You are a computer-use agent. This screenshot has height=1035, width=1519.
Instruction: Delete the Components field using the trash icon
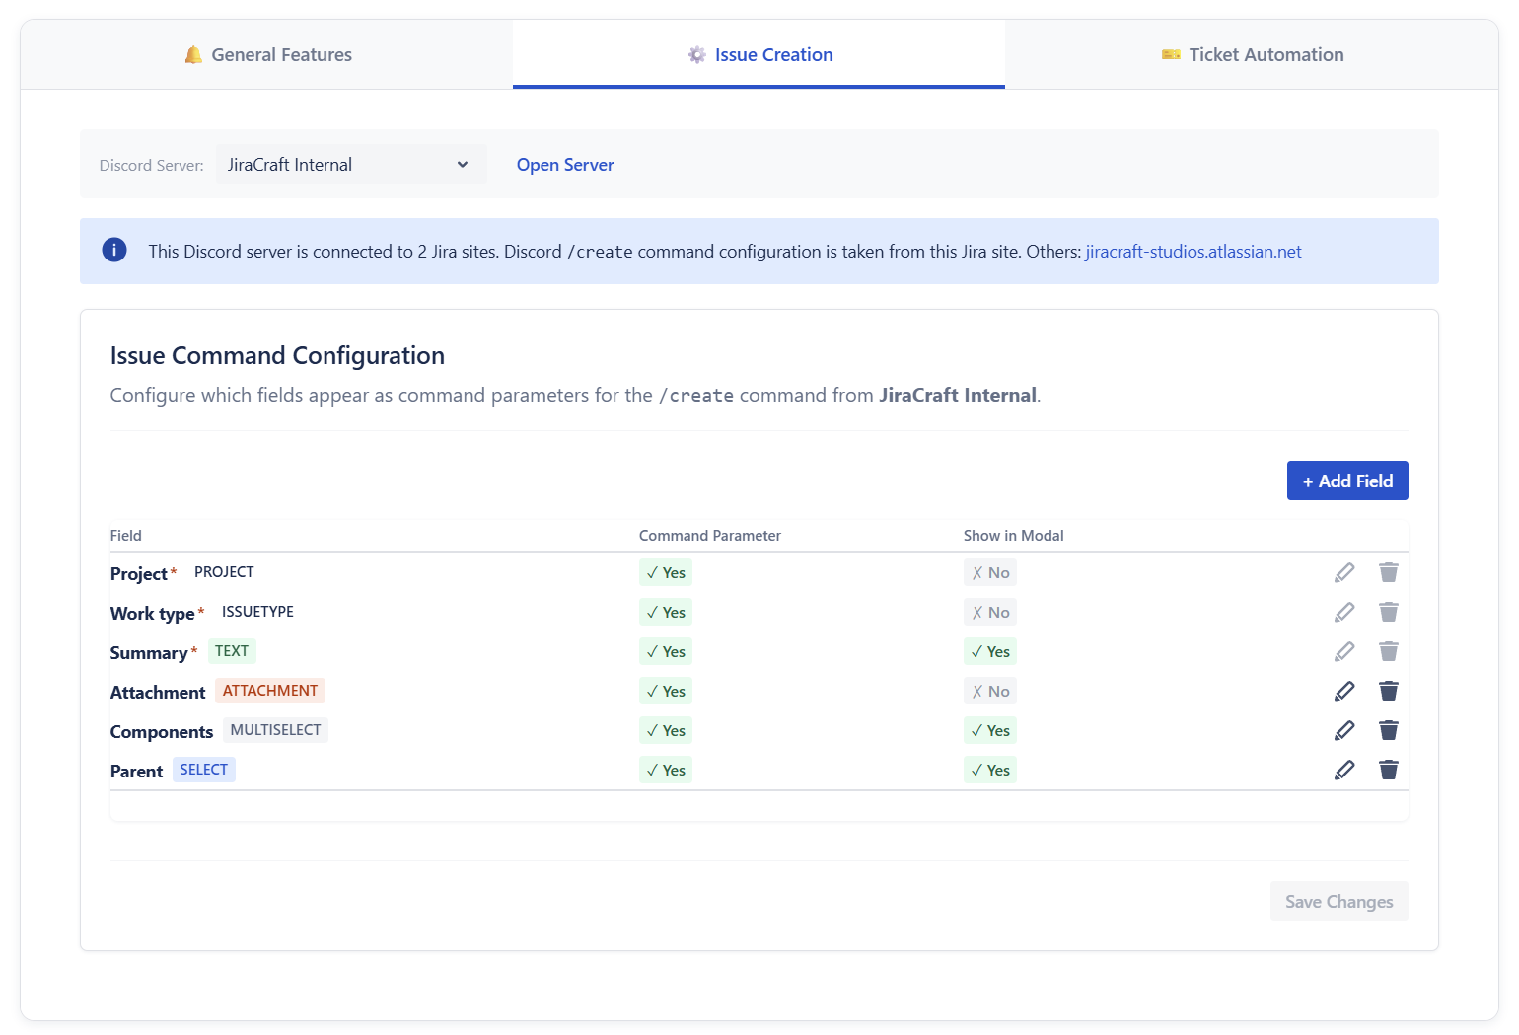1389,730
